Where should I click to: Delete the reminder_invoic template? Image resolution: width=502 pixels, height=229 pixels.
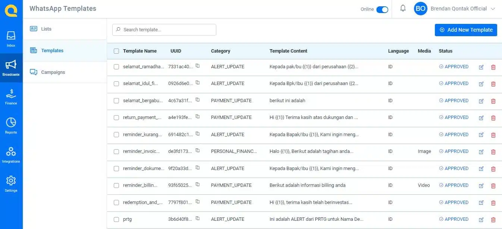pyautogui.click(x=493, y=152)
